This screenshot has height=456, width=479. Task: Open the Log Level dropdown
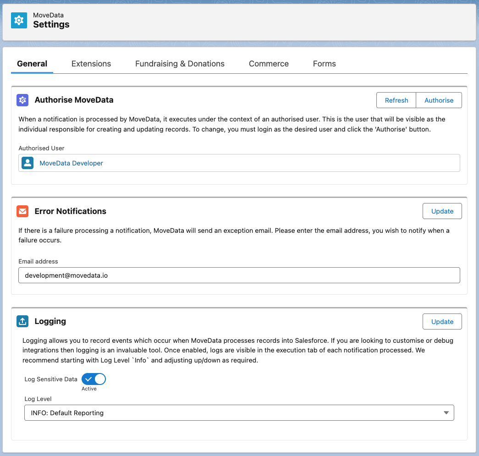(239, 413)
